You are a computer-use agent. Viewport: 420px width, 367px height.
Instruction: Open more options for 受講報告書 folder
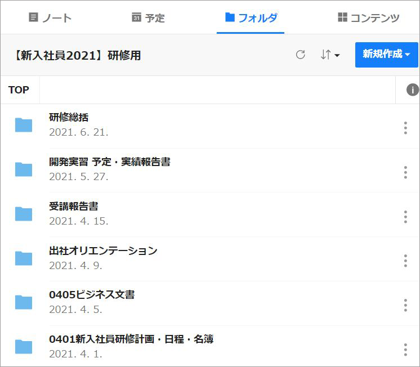coord(405,217)
